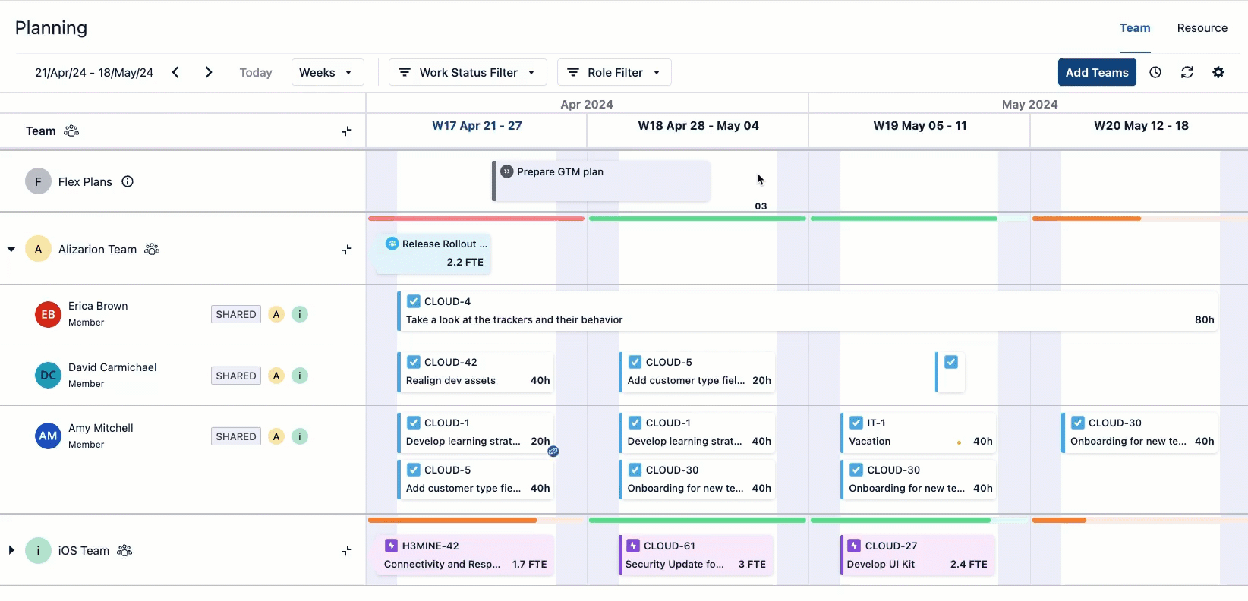Image resolution: width=1248 pixels, height=601 pixels.
Task: Click the link icon on CLOUD-1 card
Action: (553, 451)
